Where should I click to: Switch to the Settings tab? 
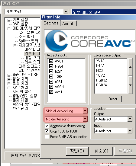(x=51, y=23)
